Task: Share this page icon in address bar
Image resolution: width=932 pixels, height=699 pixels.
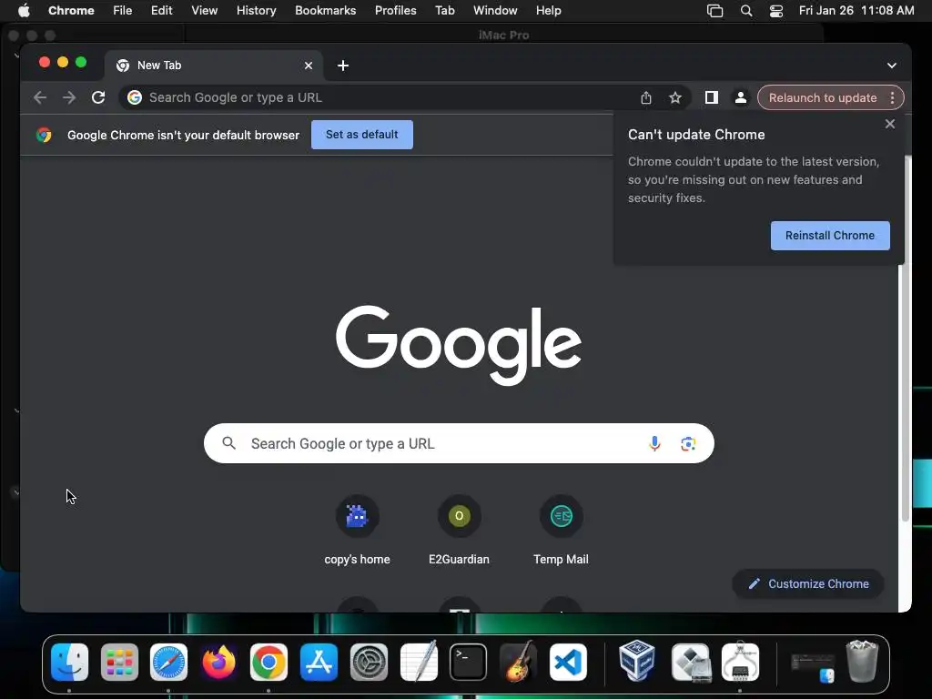Action: [x=646, y=97]
